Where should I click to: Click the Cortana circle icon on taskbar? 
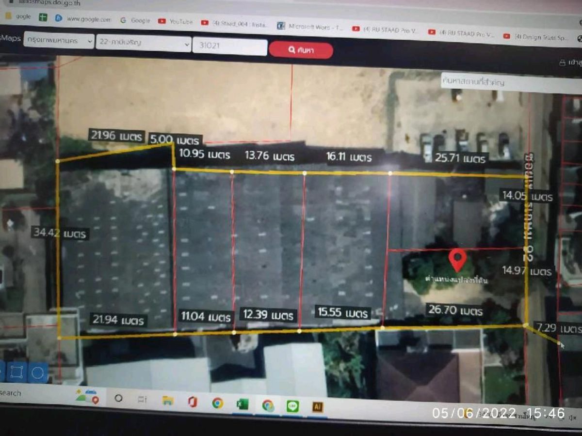click(x=118, y=398)
